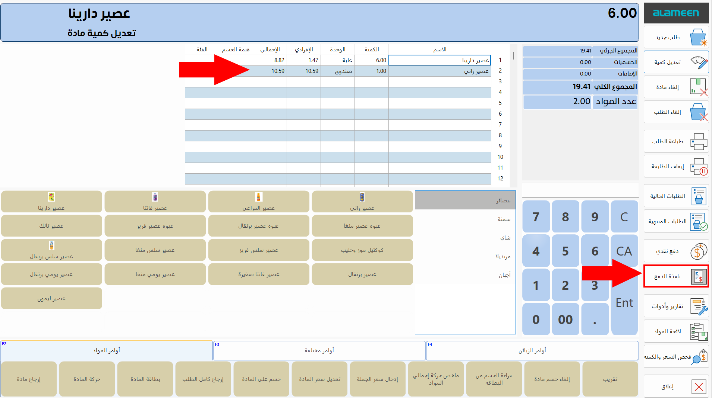
Task: Click the حسم على المادة button
Action: click(x=261, y=379)
